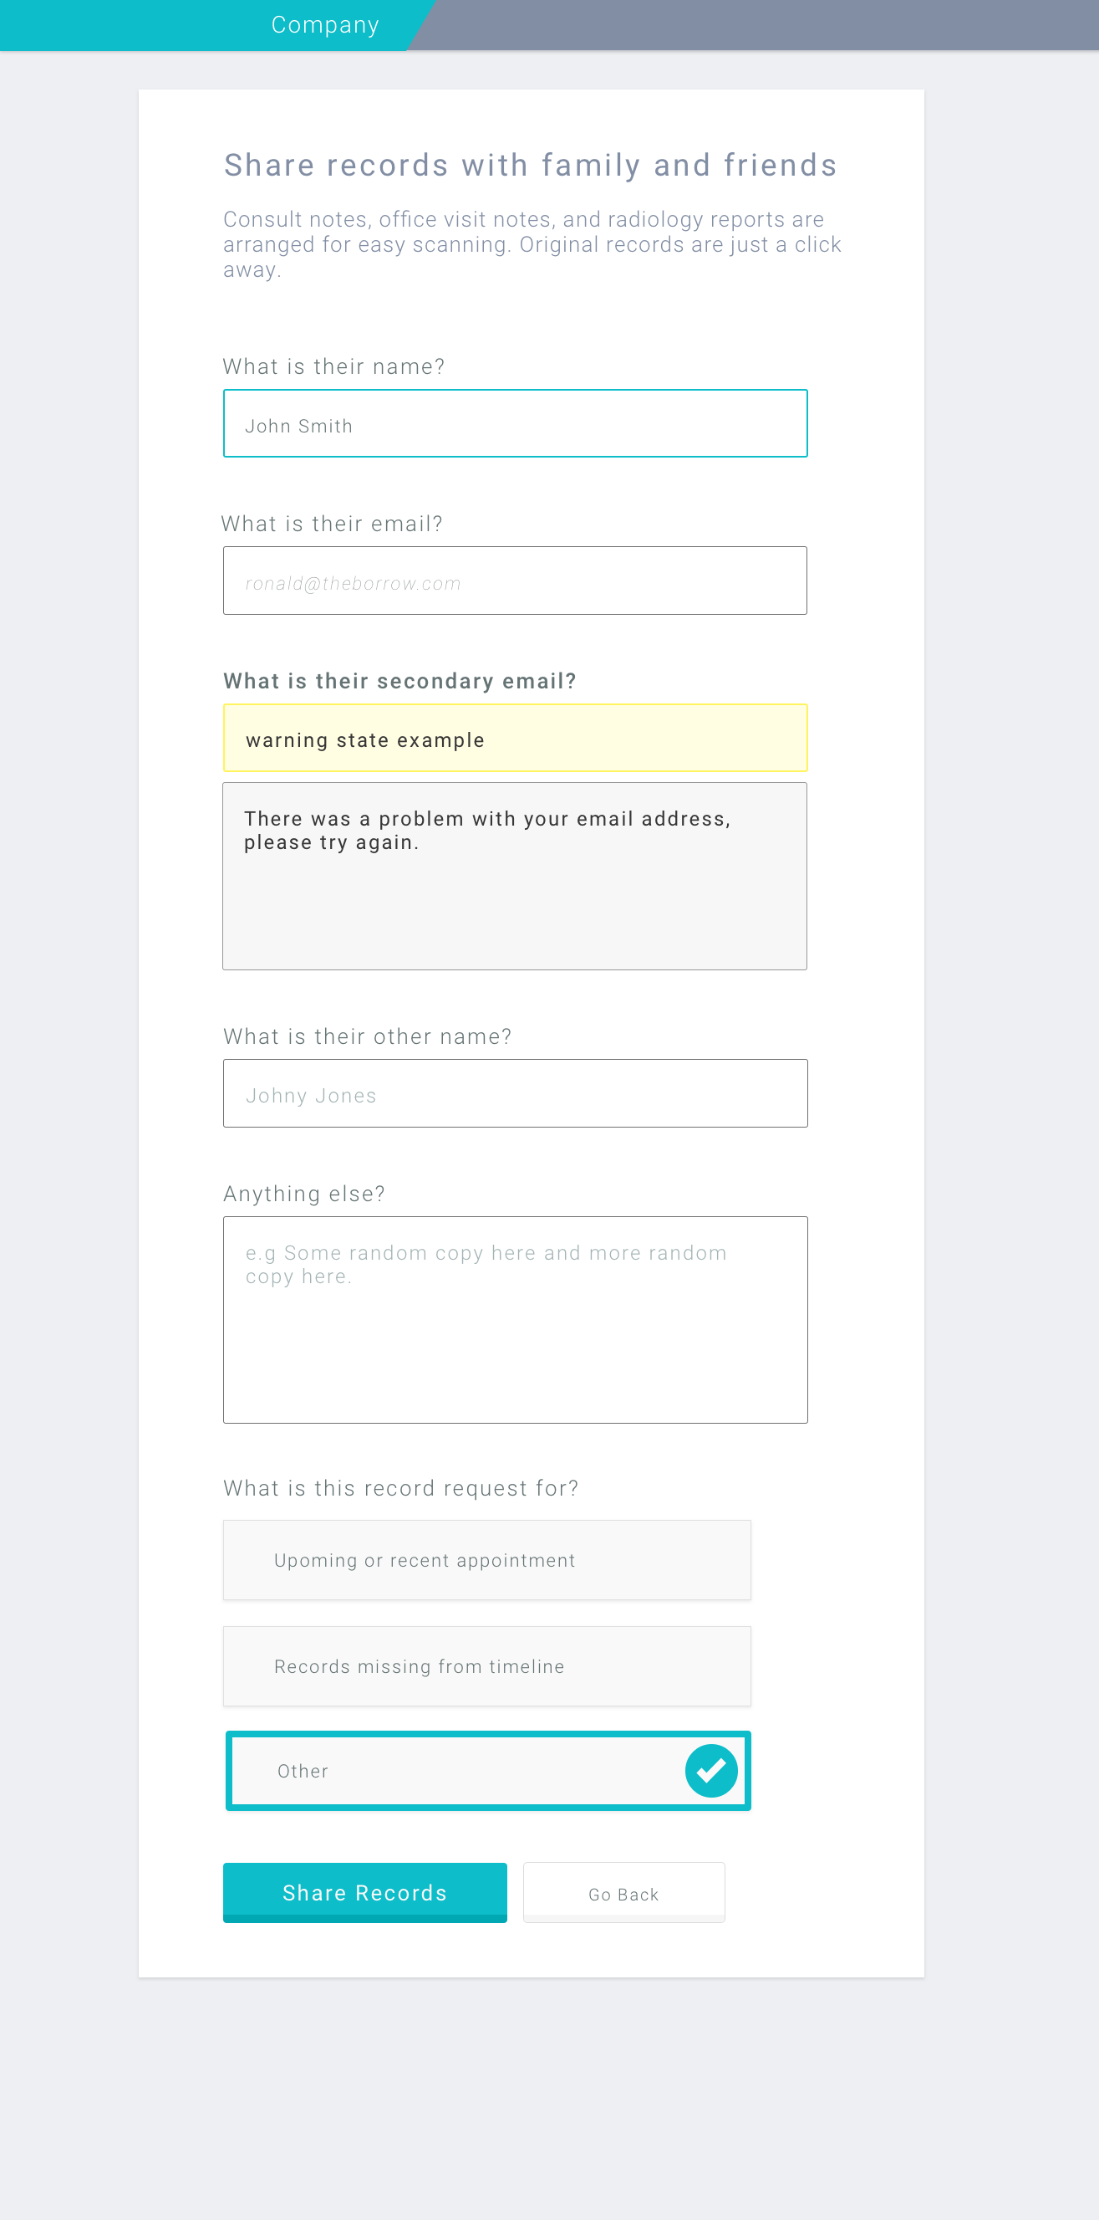The height and width of the screenshot is (2220, 1099).
Task: Click the 'What is their email?' label
Action: click(332, 524)
